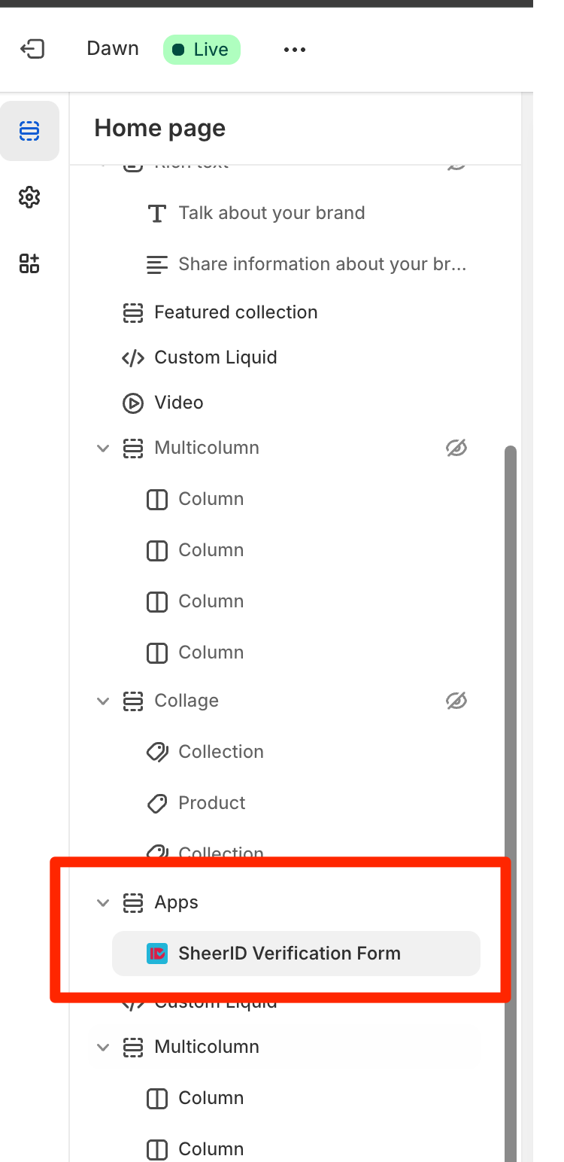Click the Live status badge

pyautogui.click(x=202, y=50)
